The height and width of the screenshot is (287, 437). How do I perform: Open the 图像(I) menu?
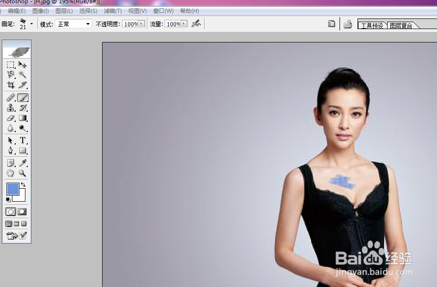pyautogui.click(x=40, y=11)
